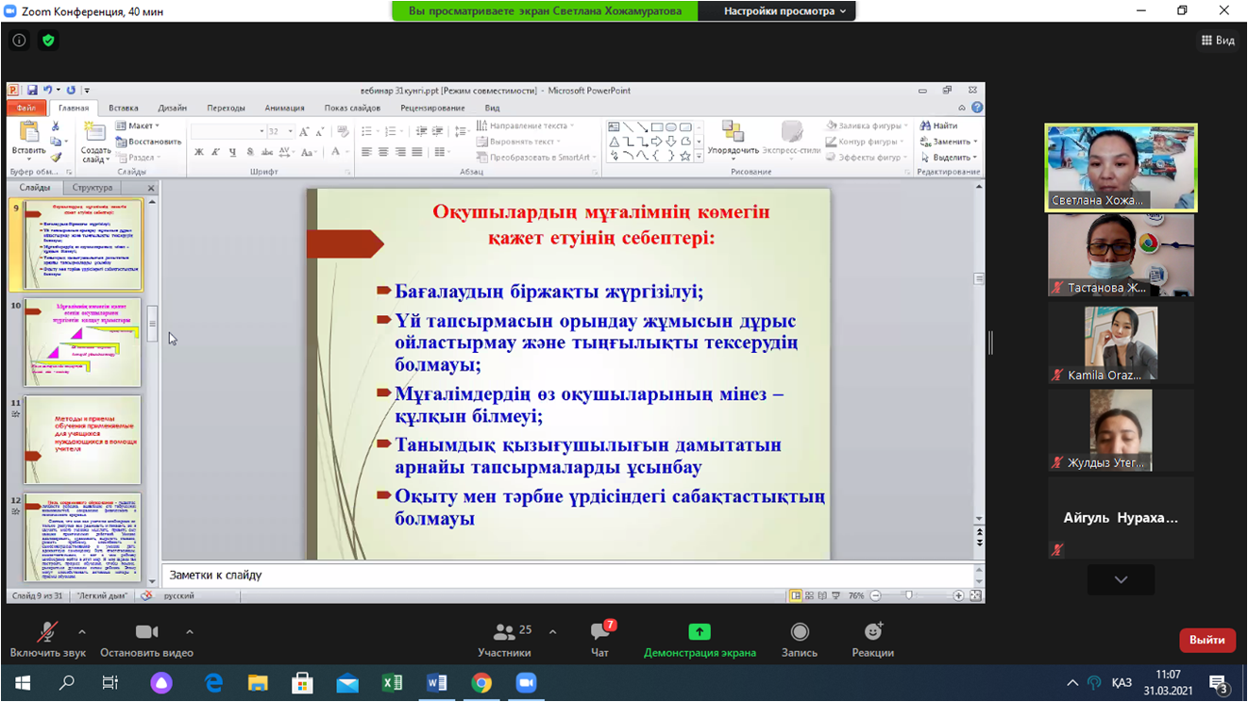The image size is (1248, 702).
Task: Unmute microphone in Zoom toolbar
Action: click(46, 639)
